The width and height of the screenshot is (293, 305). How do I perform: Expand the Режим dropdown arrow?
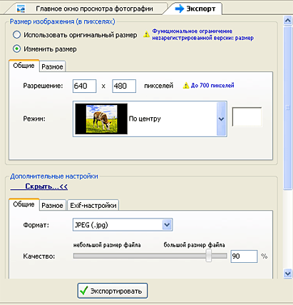(222, 119)
